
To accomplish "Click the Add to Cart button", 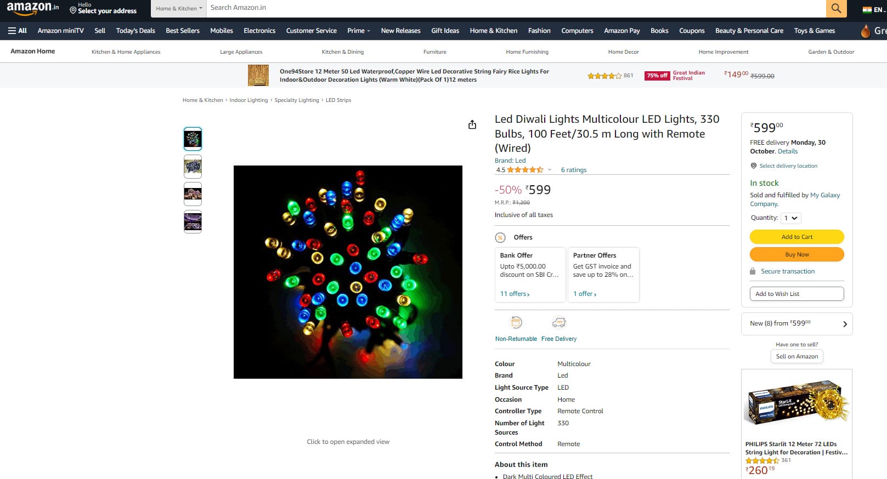I will click(796, 237).
